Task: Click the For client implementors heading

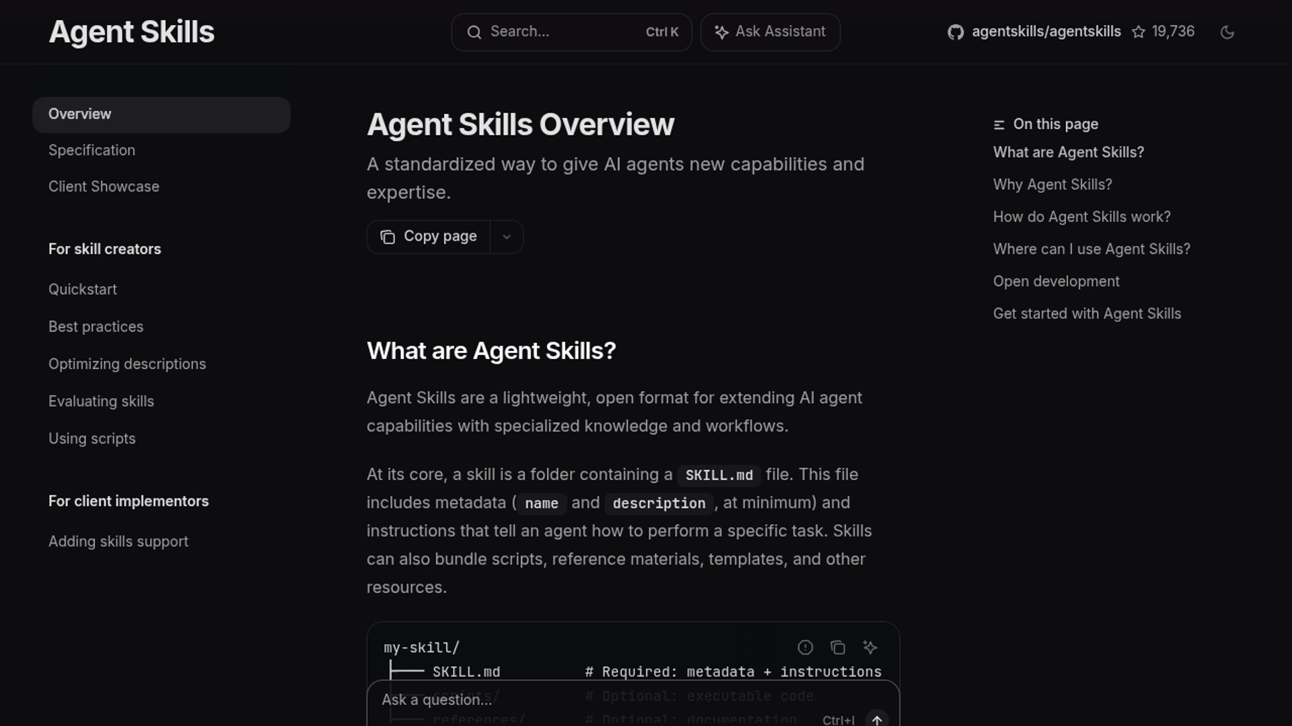Action: click(129, 501)
